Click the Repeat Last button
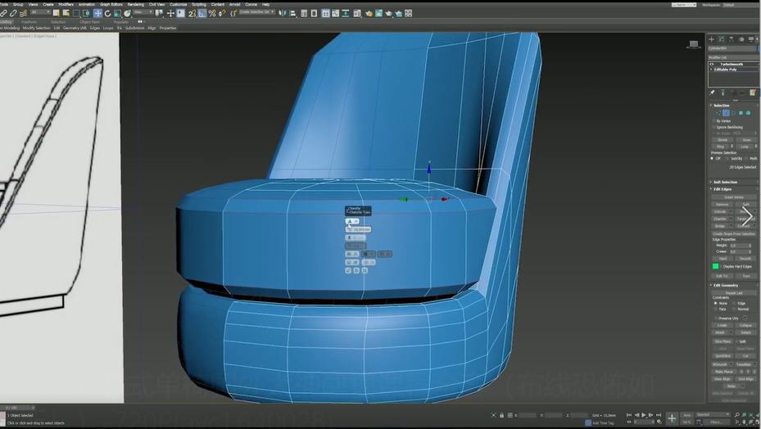This screenshot has width=761, height=429. coord(734,292)
